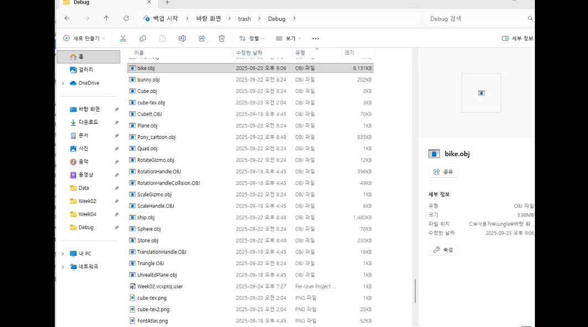Click chevron after Debug in address bar
Viewport: 588px width, 327px height.
pos(294,18)
